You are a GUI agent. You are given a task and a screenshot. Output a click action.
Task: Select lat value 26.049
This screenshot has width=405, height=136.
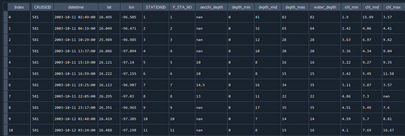point(109,28)
